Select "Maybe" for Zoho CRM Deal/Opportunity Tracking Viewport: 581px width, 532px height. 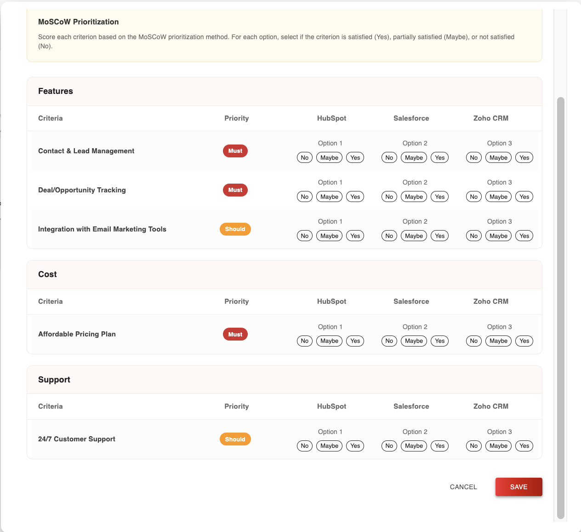pyautogui.click(x=498, y=197)
